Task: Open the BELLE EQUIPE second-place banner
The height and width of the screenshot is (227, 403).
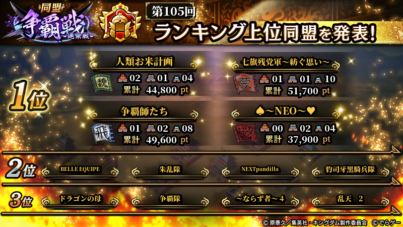Action: click(x=80, y=171)
